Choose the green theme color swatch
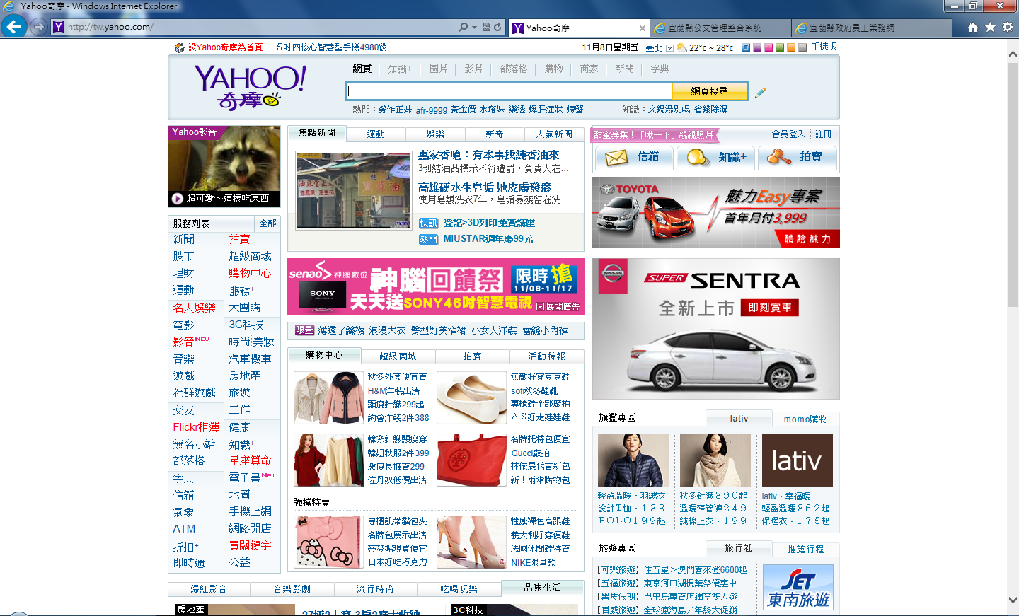This screenshot has height=616, width=1019. tap(780, 47)
